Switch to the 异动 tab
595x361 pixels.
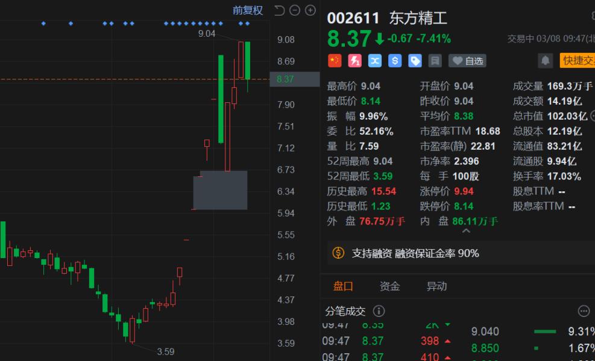(436, 286)
